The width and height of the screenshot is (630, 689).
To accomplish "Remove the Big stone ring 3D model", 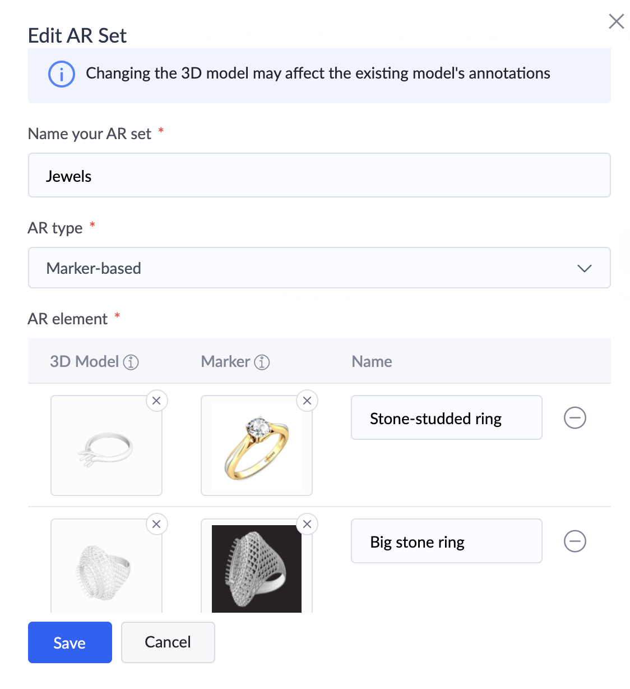I will click(157, 524).
